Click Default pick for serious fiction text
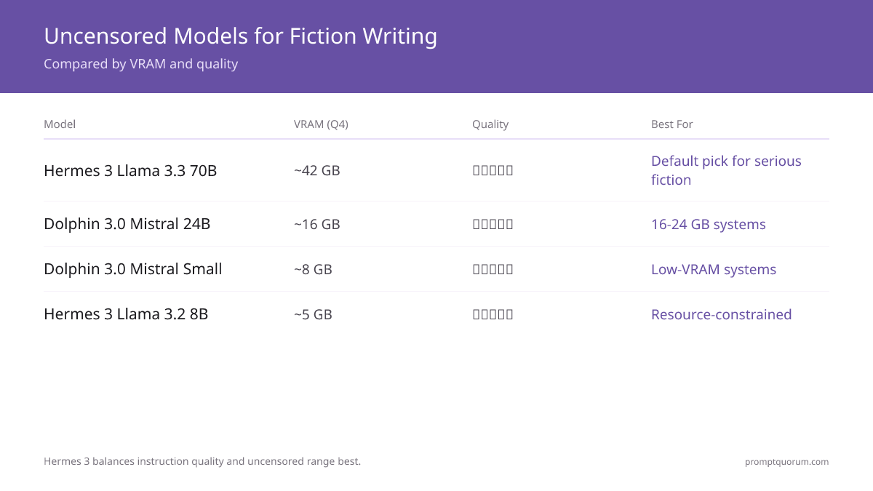 click(726, 171)
